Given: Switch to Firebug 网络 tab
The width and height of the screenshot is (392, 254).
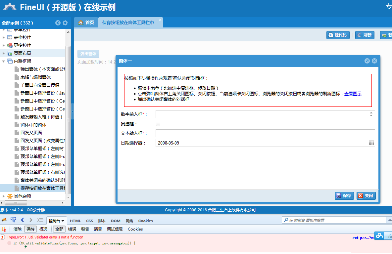Looking at the screenshot, I should (x=129, y=221).
